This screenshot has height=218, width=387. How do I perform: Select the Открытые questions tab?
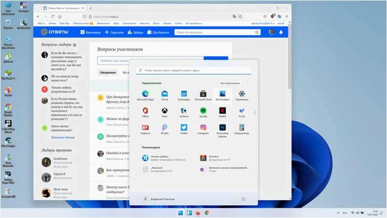tap(108, 72)
